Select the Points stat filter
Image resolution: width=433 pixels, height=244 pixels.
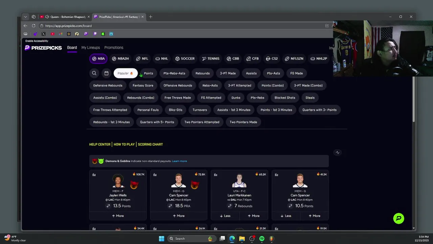[149, 73]
